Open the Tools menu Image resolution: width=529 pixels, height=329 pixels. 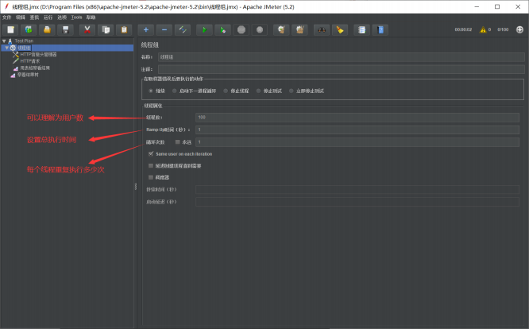pos(76,17)
